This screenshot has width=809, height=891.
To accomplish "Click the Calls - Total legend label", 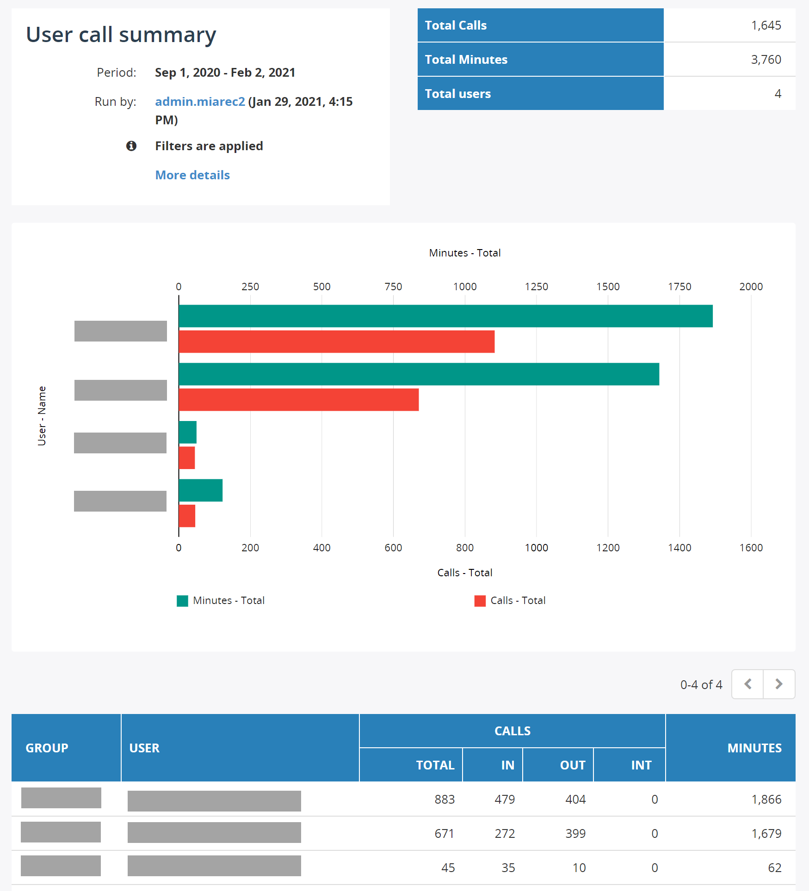I will coord(518,600).
